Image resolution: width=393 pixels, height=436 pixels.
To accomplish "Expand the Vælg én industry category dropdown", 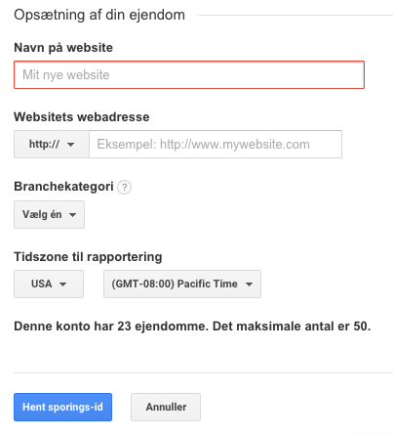I will (49, 214).
